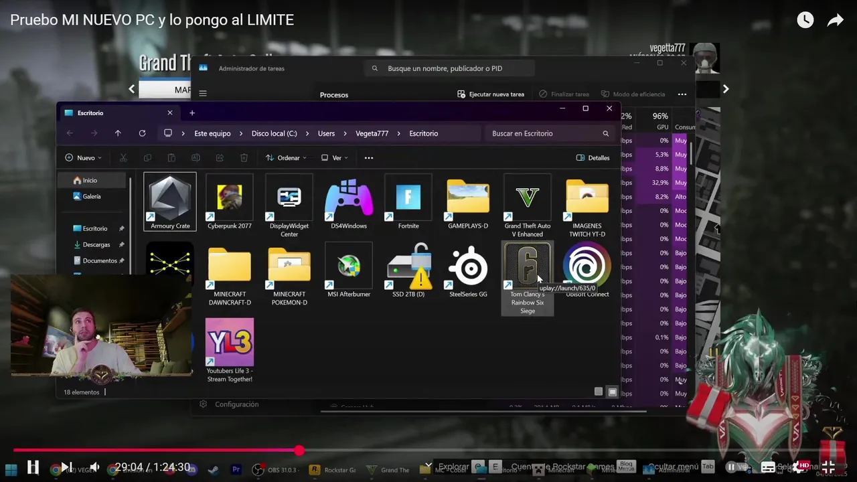Click the Explorer refresh icon
Image resolution: width=857 pixels, height=482 pixels.
142,133
